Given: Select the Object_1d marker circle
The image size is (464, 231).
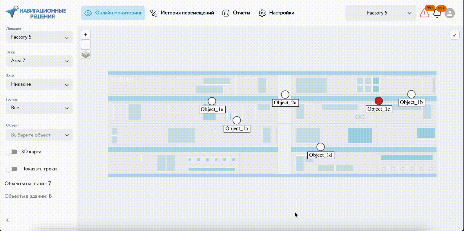Looking at the screenshot, I should (x=320, y=147).
